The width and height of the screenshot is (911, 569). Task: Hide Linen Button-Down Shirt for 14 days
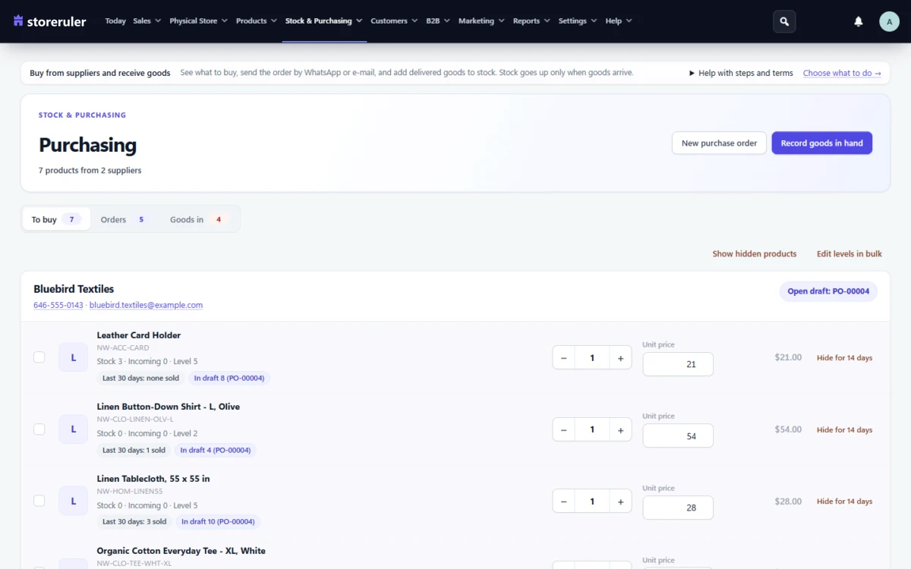(844, 429)
